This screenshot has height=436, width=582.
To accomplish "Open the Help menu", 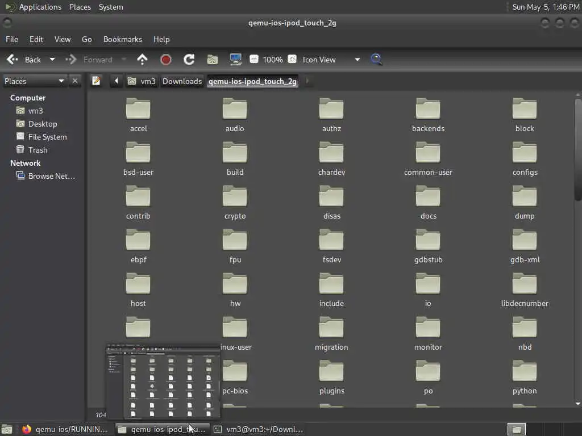I will (x=161, y=39).
